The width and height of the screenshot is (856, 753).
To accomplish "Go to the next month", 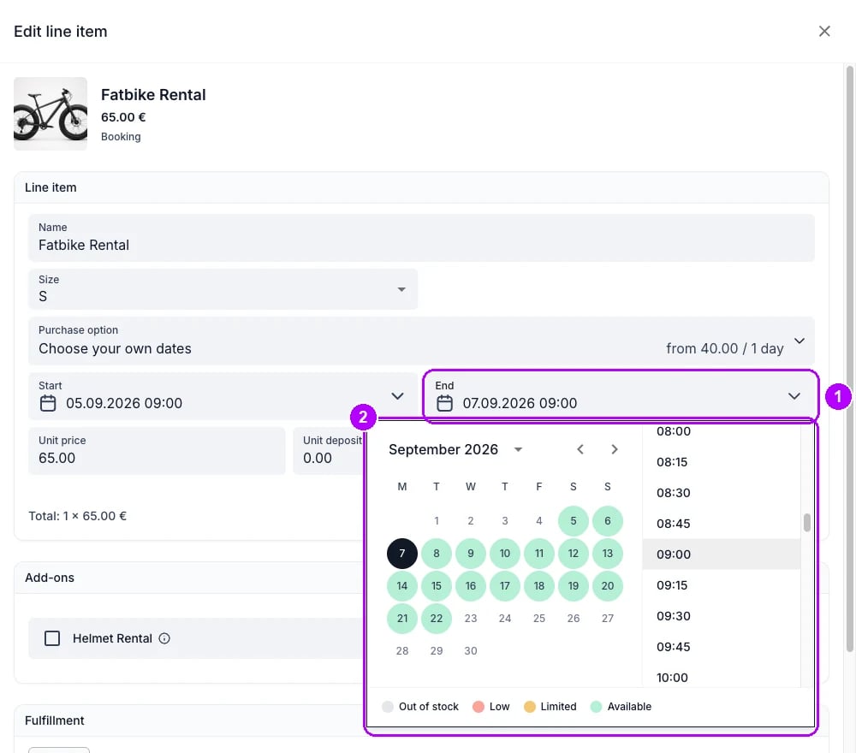I will pos(614,449).
